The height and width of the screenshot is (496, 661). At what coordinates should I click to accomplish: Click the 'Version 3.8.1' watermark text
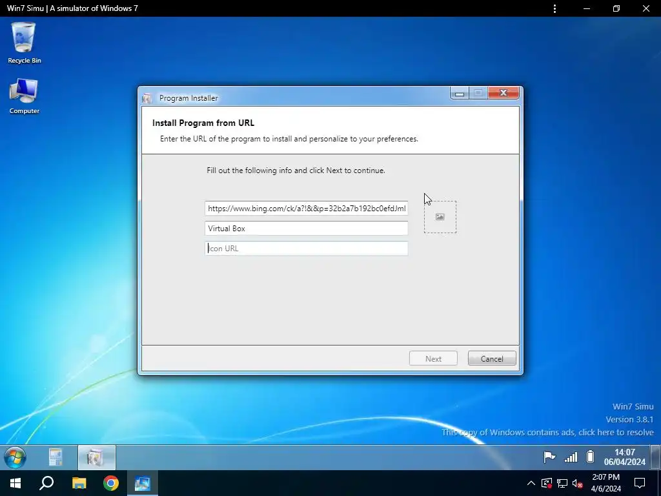(x=629, y=420)
